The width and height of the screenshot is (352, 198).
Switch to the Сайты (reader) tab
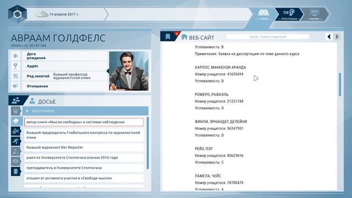(263, 15)
